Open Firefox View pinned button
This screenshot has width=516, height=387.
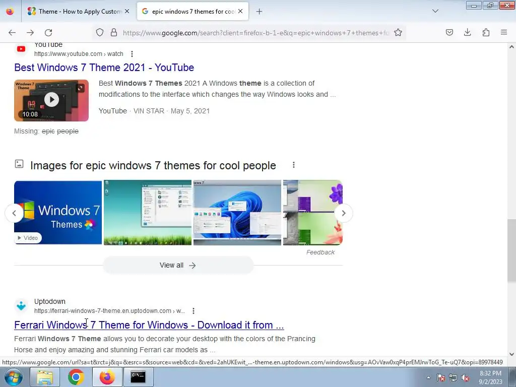10,11
